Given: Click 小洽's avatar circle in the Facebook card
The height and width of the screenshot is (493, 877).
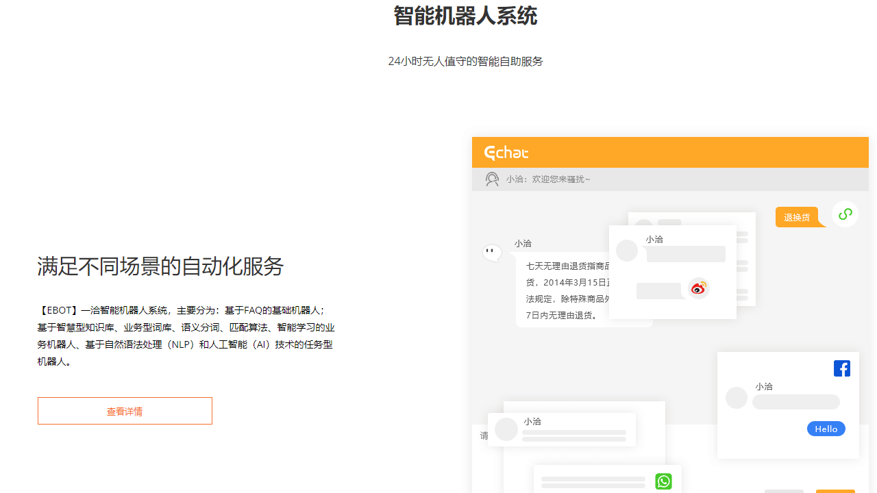Looking at the screenshot, I should coord(737,397).
